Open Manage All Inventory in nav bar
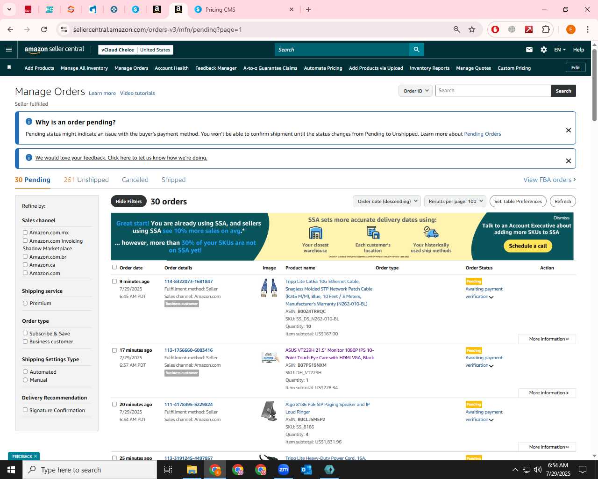 click(84, 68)
